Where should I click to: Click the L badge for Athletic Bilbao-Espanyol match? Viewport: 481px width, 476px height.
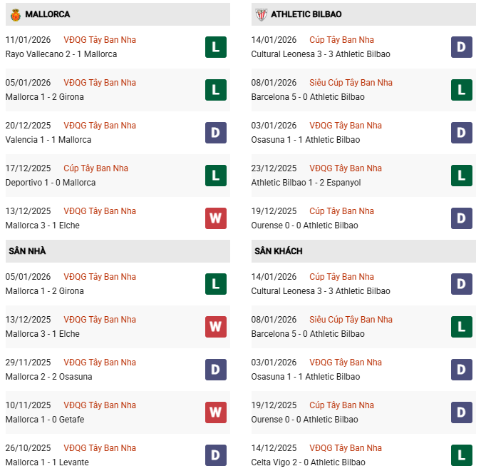pos(462,176)
